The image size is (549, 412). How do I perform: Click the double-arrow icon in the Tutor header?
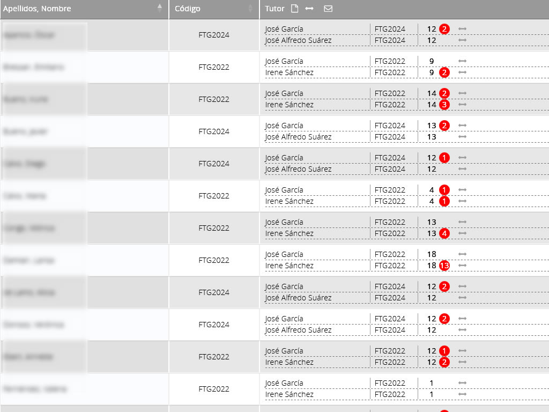pyautogui.click(x=309, y=9)
